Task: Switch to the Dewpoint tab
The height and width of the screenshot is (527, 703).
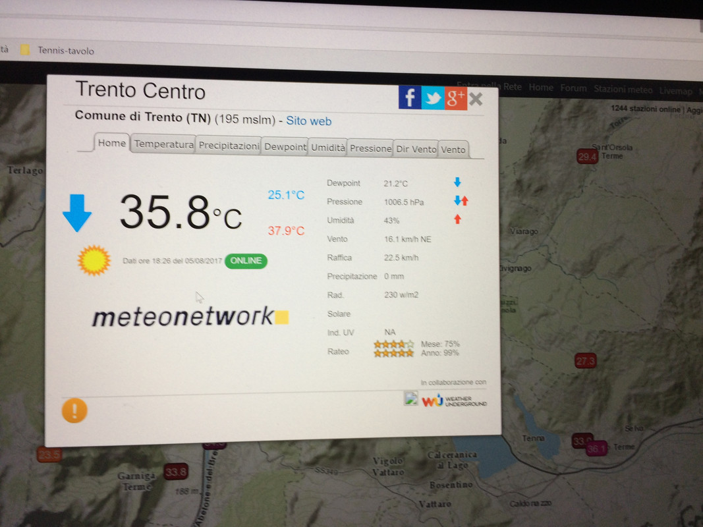Action: click(285, 147)
